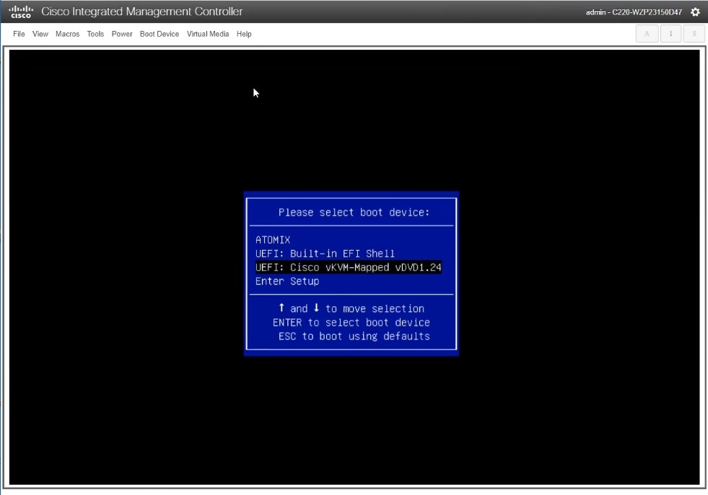Open the Power menu
The width and height of the screenshot is (708, 495).
point(122,34)
